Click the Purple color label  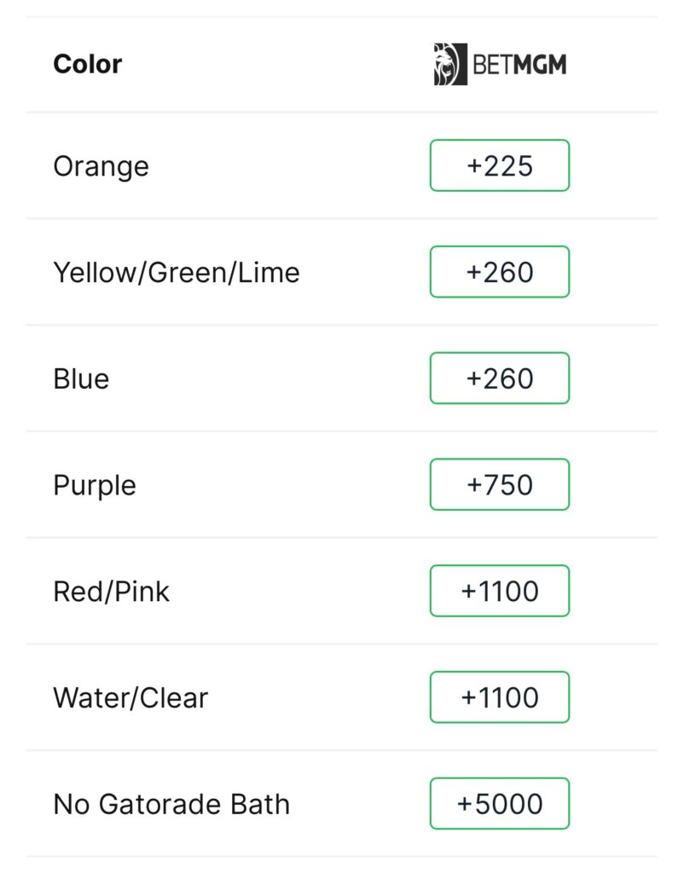(95, 485)
